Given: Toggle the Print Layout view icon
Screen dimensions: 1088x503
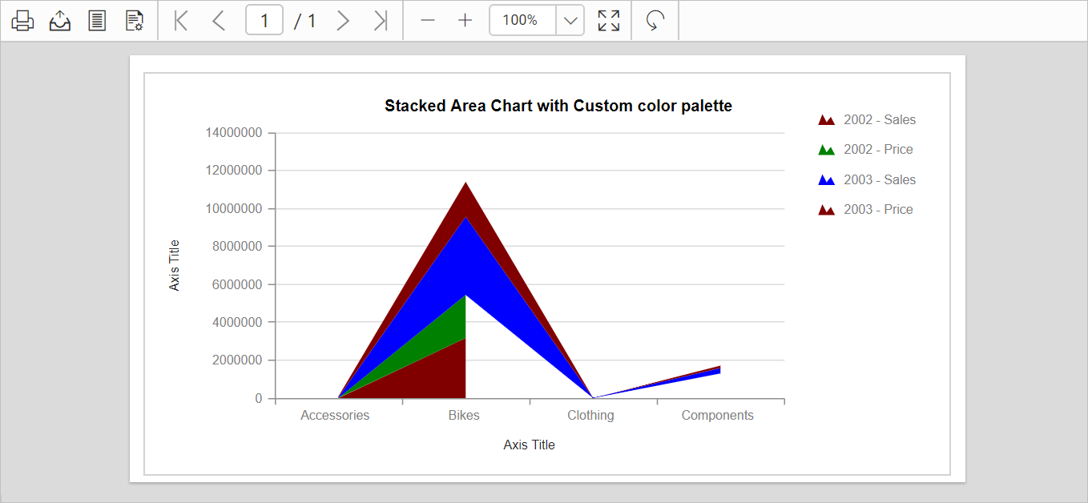Looking at the screenshot, I should pos(96,20).
